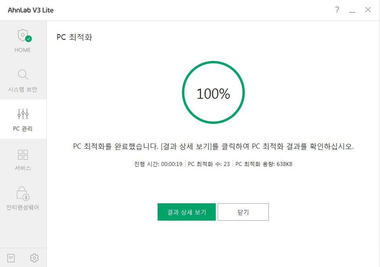Select the PC 관리 sliders icon
This screenshot has width=380, height=267.
[x=22, y=114]
